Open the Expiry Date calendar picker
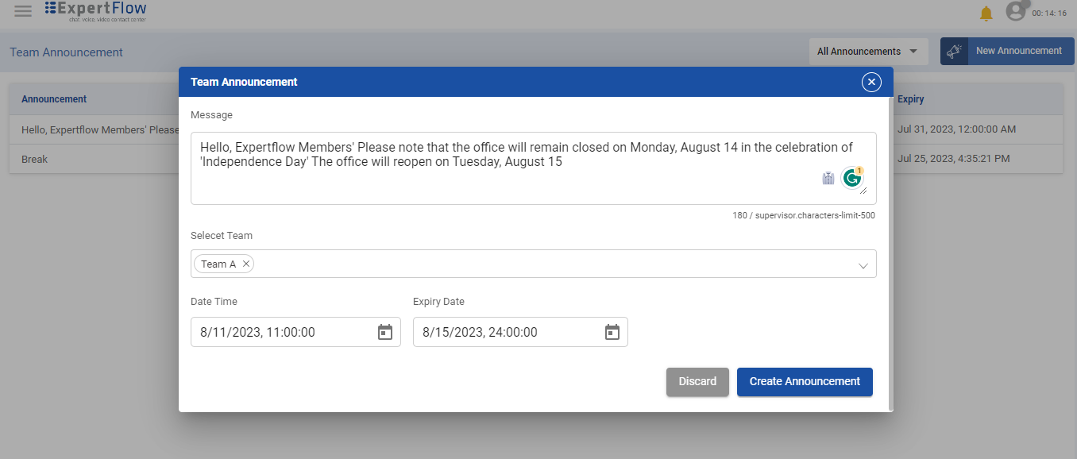 point(612,332)
